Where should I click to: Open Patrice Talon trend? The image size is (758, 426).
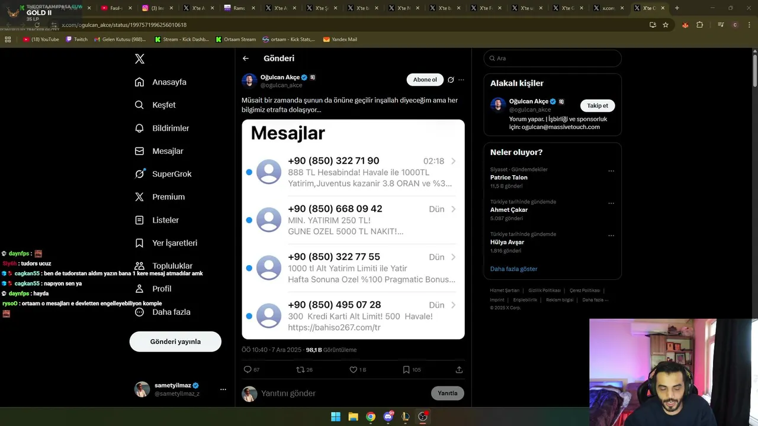[509, 177]
